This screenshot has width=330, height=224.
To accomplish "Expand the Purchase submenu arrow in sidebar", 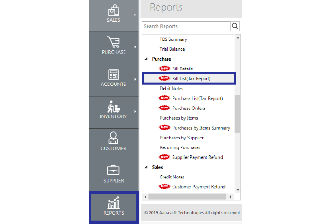I will point(135,47).
